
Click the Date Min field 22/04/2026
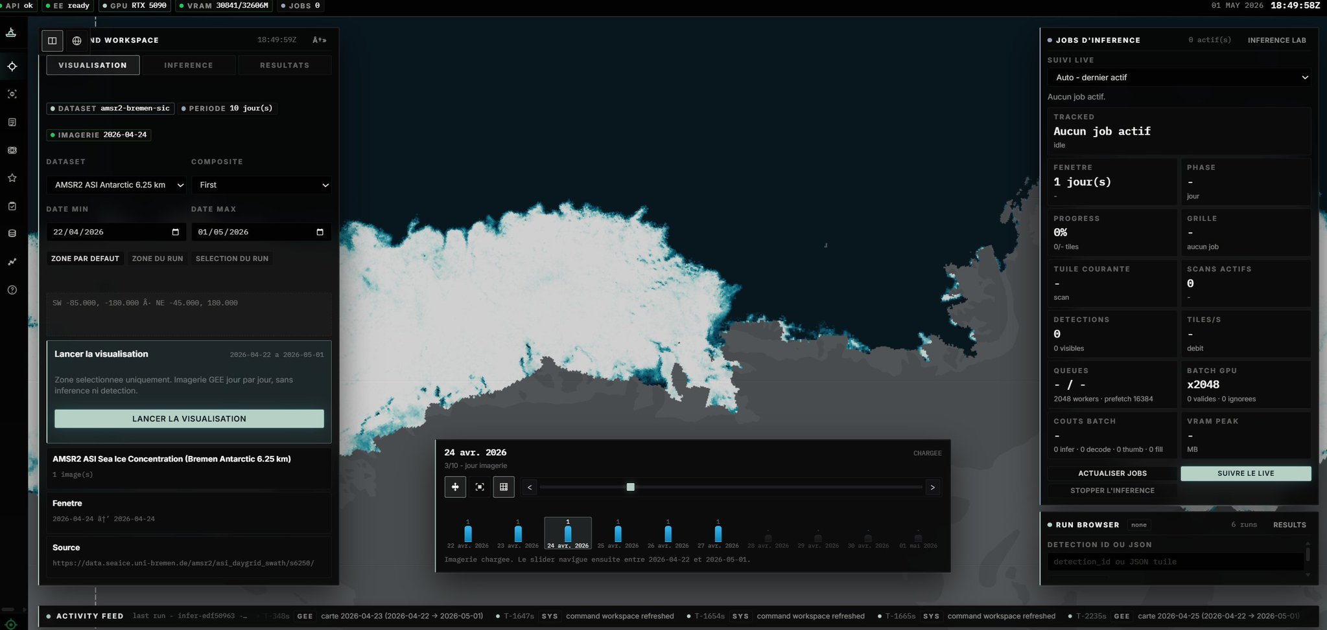click(x=116, y=232)
